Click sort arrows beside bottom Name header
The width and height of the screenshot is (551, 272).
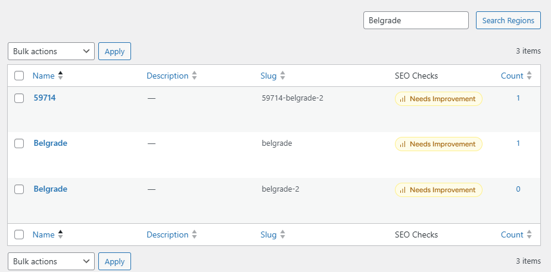[60, 235]
